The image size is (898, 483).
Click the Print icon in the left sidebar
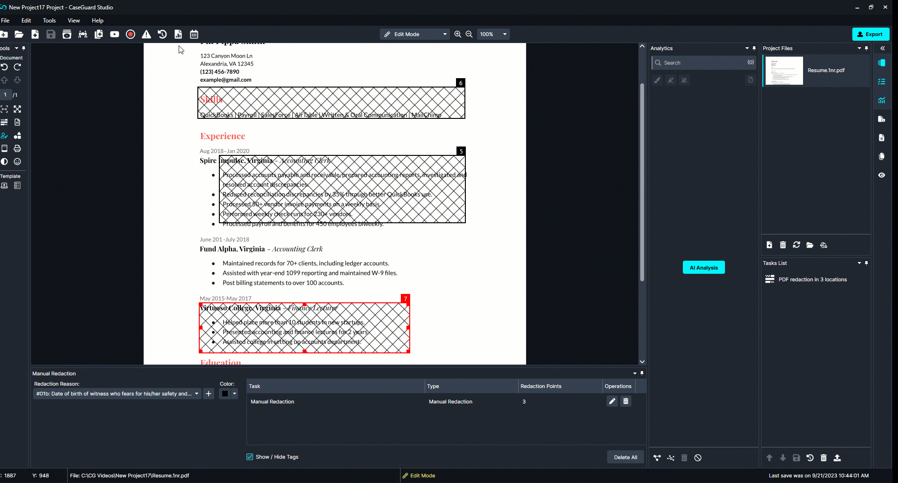click(17, 148)
